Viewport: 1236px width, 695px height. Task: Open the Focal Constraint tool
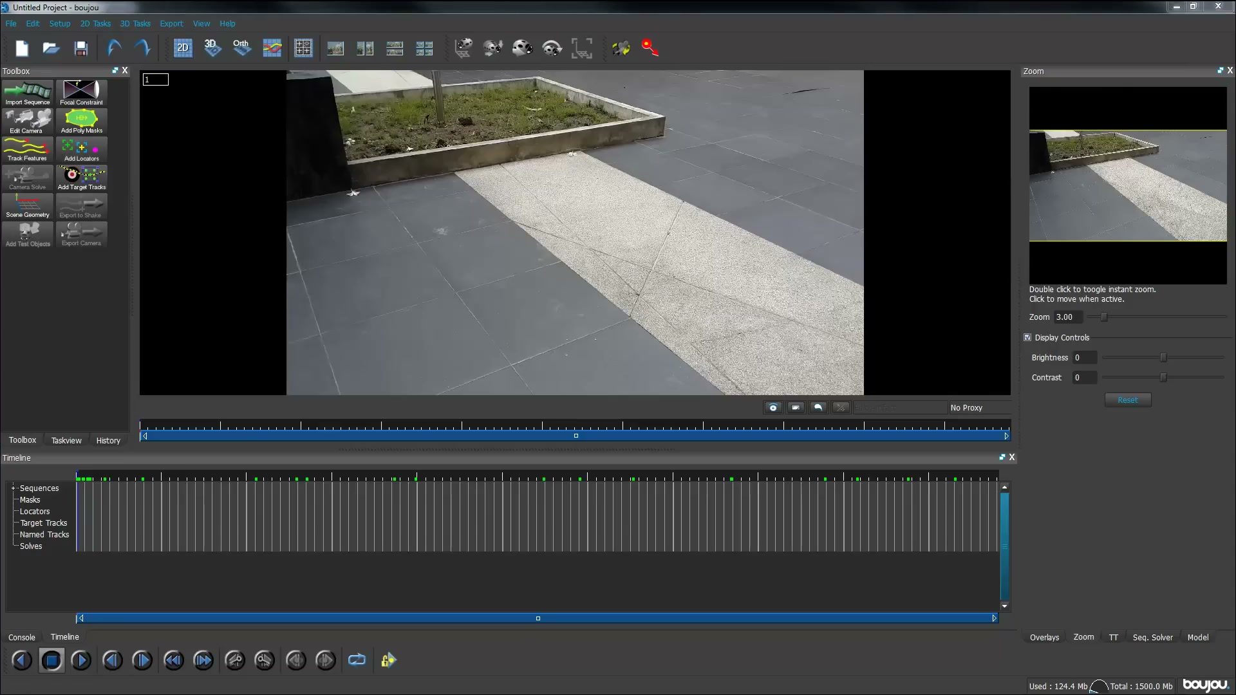(82, 93)
